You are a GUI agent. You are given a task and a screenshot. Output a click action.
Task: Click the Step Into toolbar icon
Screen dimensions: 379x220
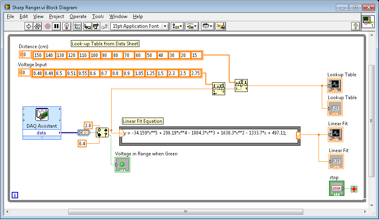(x=87, y=26)
